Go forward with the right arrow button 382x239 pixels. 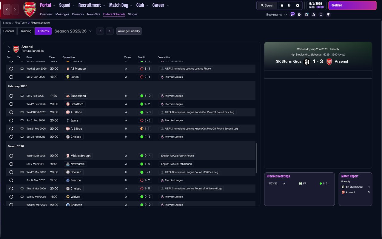click(x=15, y=9)
